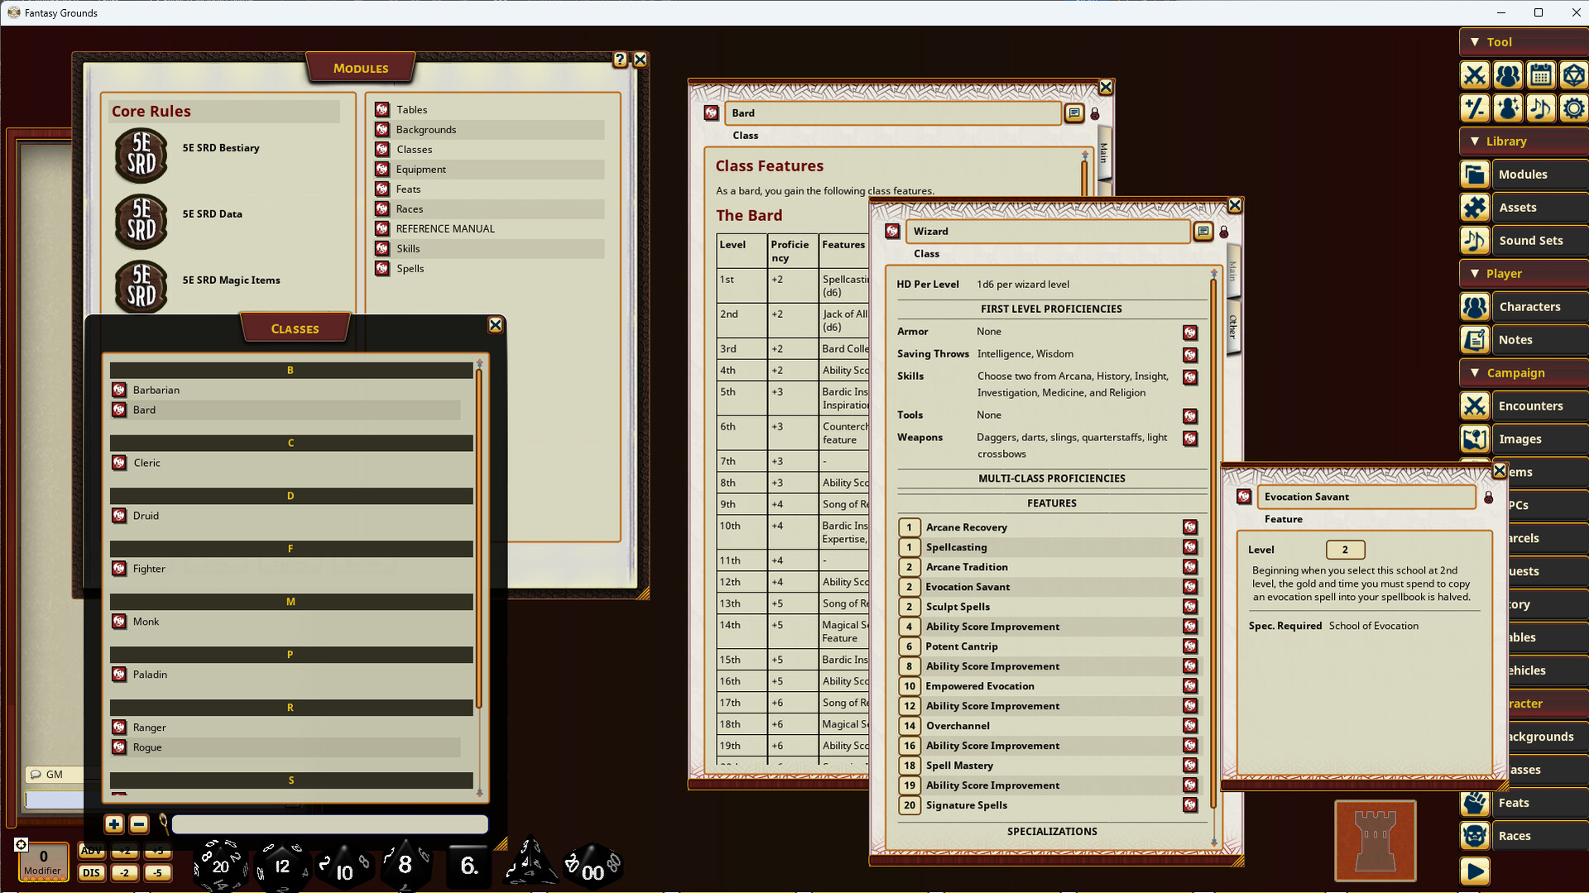Image resolution: width=1589 pixels, height=893 pixels.
Task: Click the Assets puzzle piece icon
Action: [x=1474, y=208]
